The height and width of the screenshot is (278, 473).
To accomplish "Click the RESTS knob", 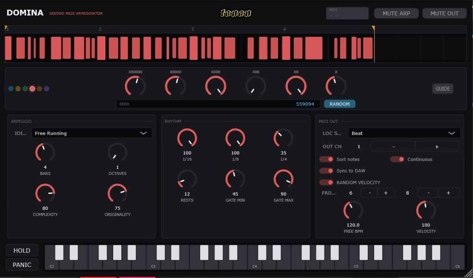I will coord(187,179).
